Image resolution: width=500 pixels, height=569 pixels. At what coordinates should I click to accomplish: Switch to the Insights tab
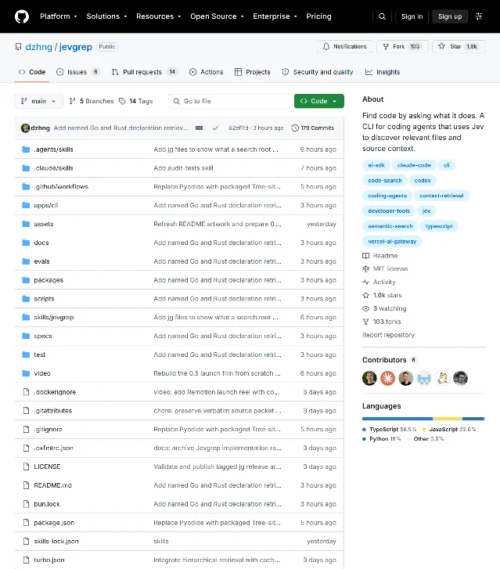coord(383,72)
